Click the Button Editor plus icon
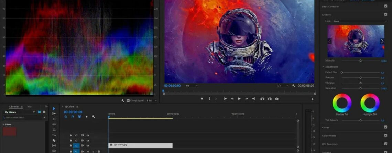 312,99
